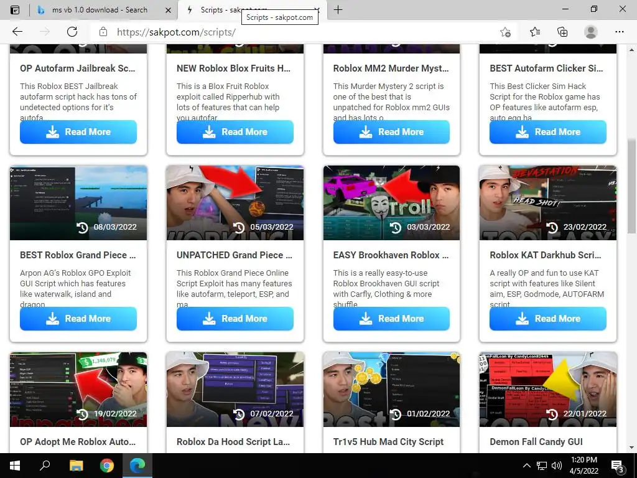Read More for EASY Brookhaven Roblox
637x478 pixels.
point(391,318)
